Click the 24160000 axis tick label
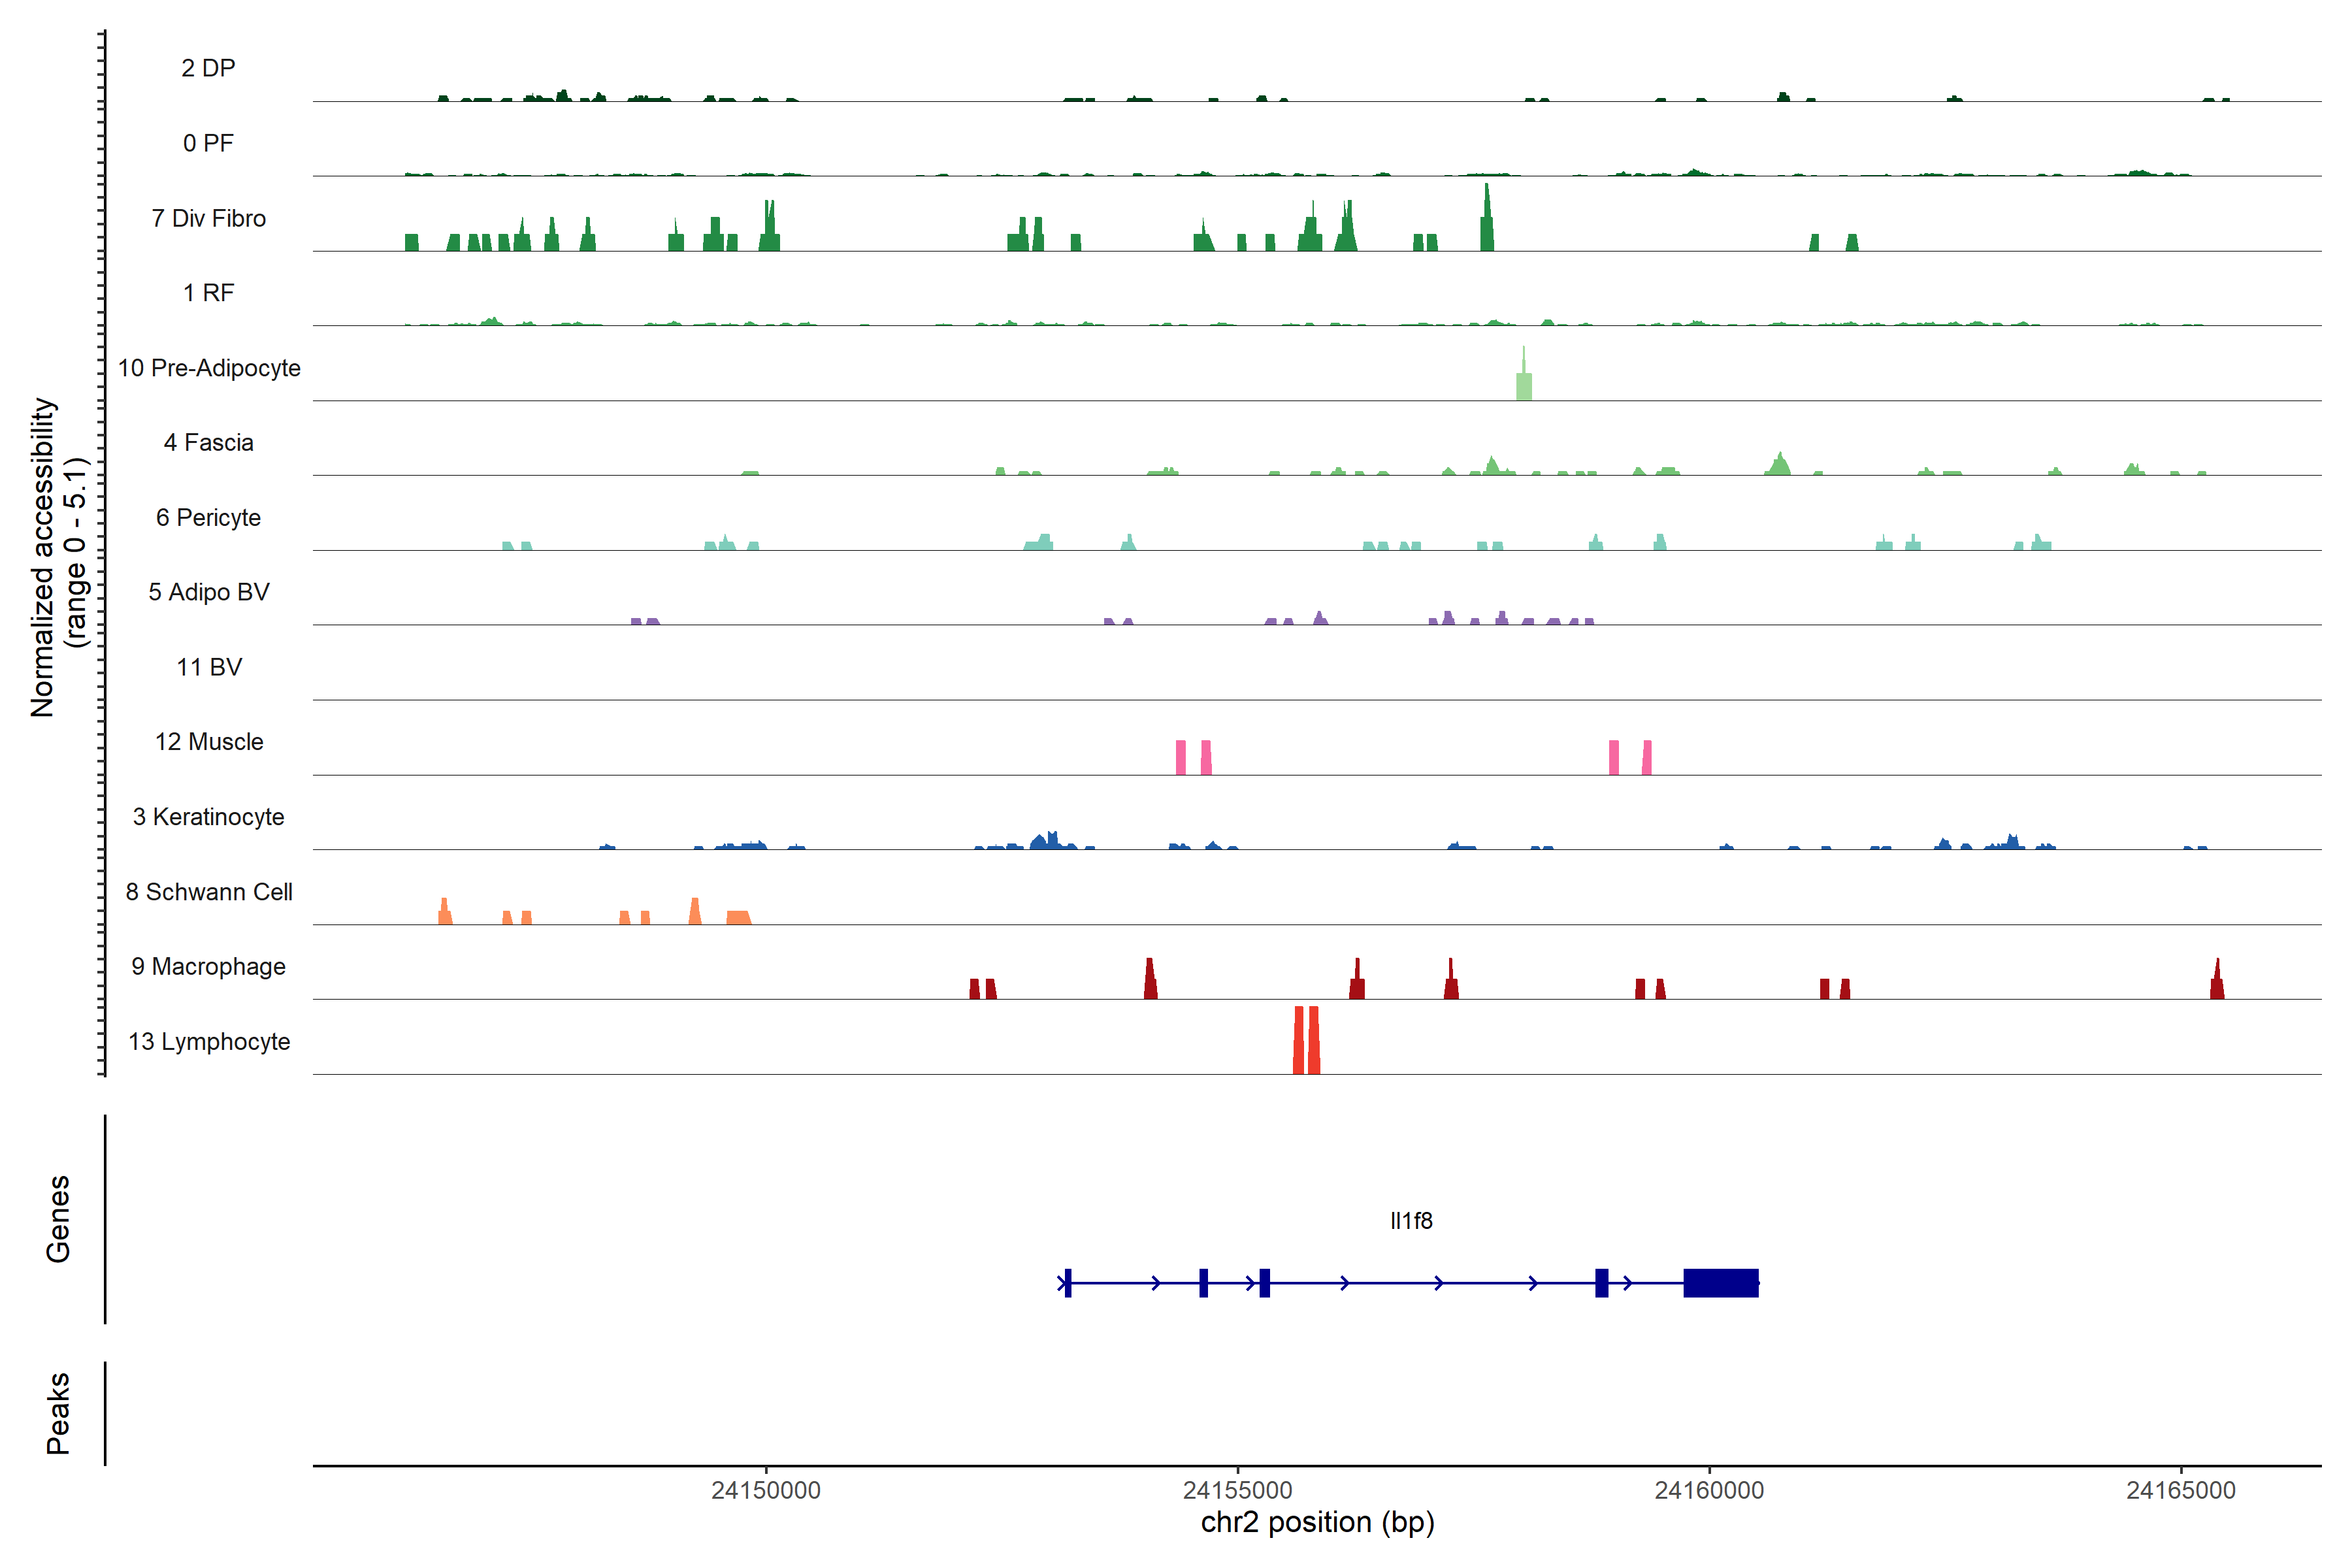 pyautogui.click(x=1709, y=1490)
